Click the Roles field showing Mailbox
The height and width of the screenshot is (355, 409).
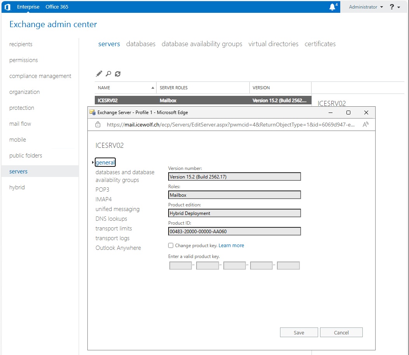pyautogui.click(x=235, y=195)
